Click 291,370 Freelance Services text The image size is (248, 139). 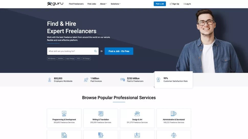coord(137,122)
